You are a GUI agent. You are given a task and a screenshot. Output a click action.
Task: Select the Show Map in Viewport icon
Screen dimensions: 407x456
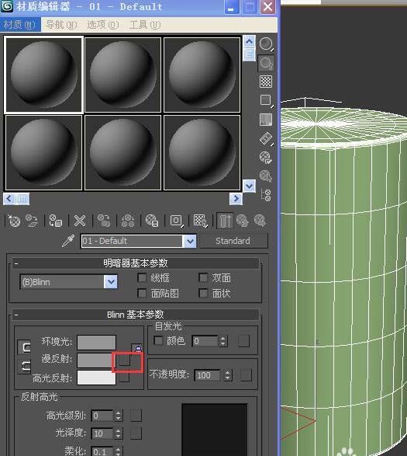click(200, 221)
